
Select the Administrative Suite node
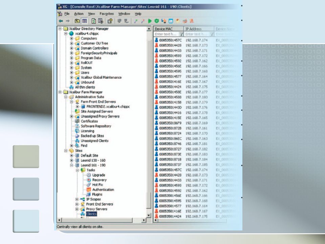(89, 97)
